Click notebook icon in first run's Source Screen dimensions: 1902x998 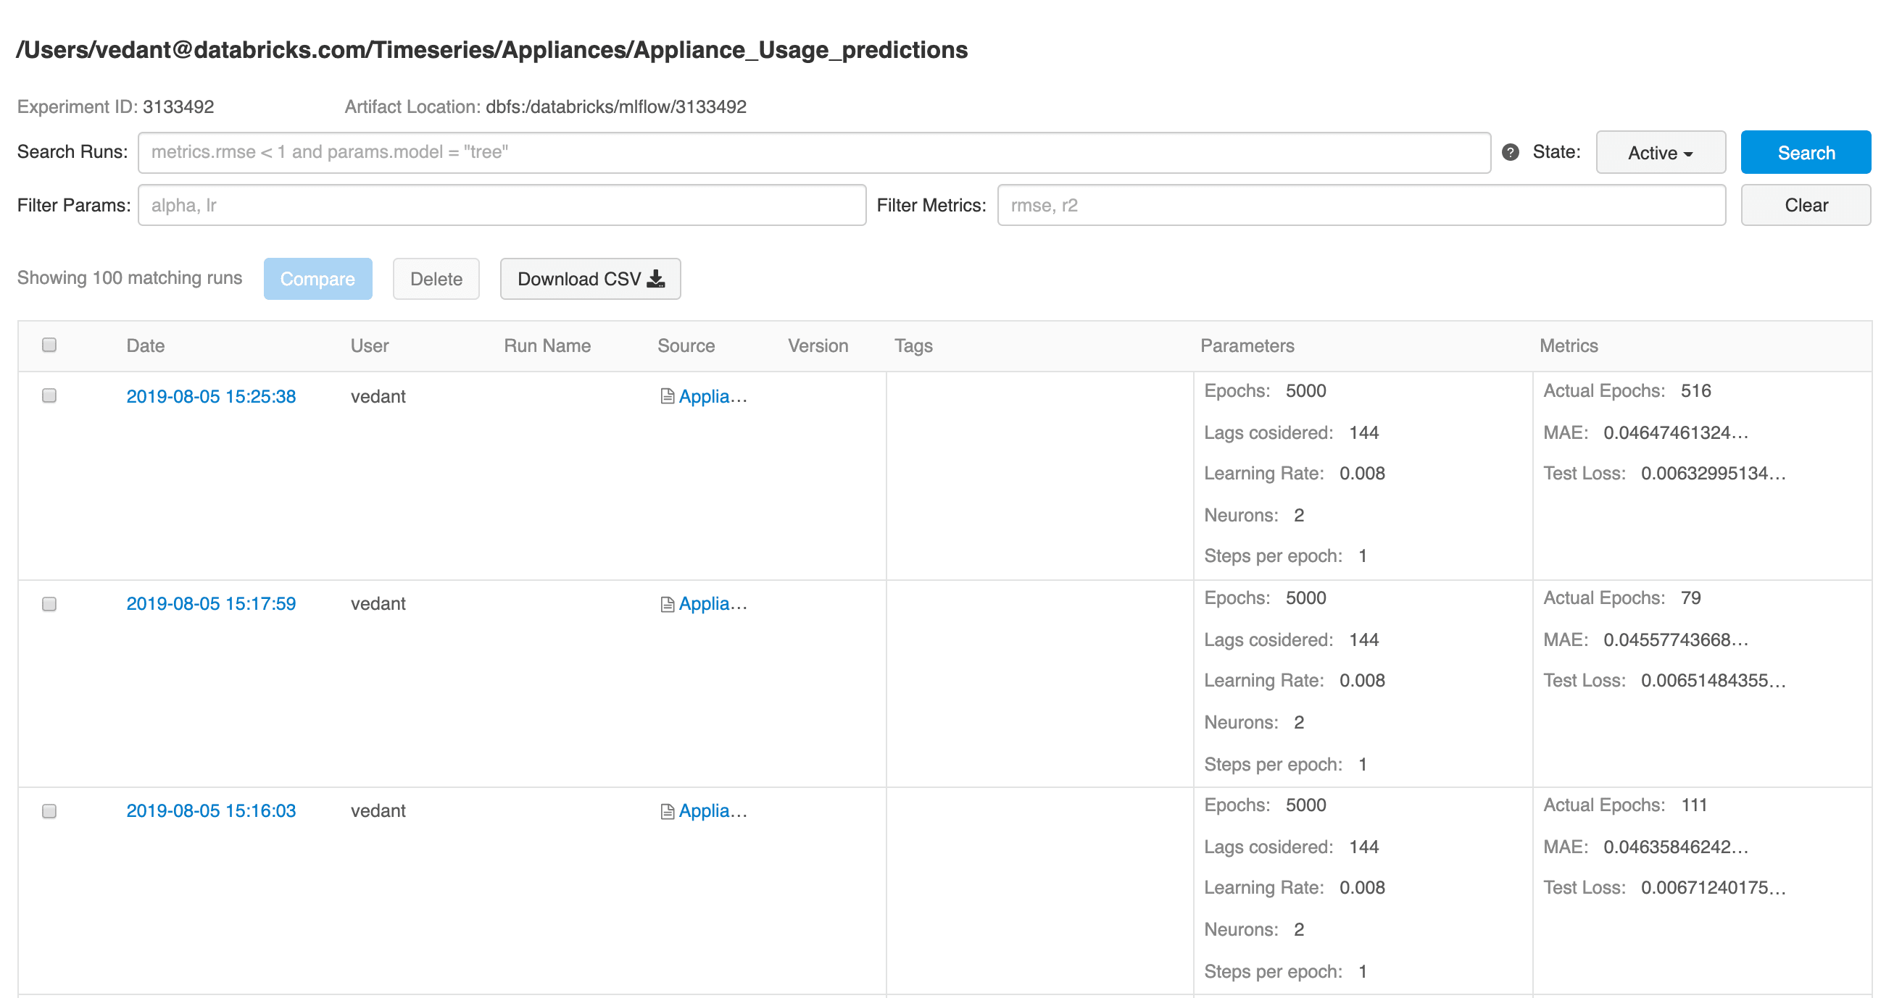point(667,396)
